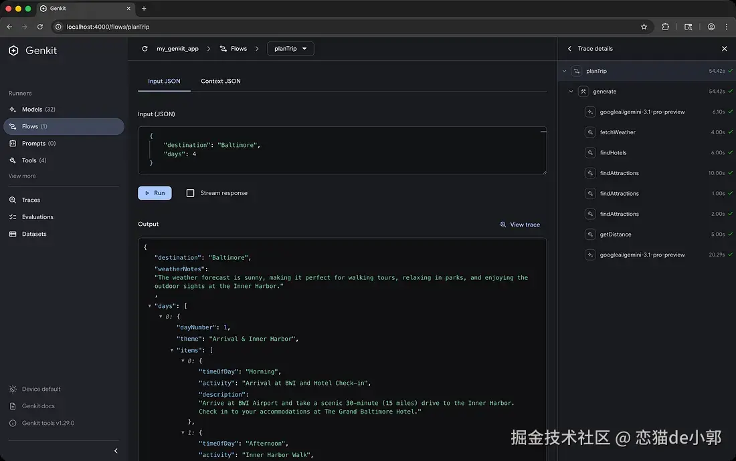Toggle Device default theme setting
This screenshot has width=736, height=461.
[x=35, y=390]
